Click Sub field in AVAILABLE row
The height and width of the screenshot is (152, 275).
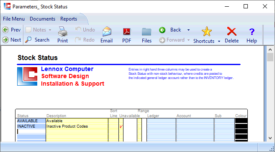(224, 121)
